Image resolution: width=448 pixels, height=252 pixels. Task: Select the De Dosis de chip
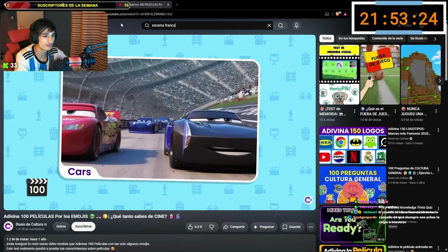(x=419, y=38)
